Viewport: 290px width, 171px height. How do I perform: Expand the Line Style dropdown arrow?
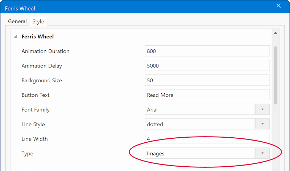pyautogui.click(x=262, y=124)
